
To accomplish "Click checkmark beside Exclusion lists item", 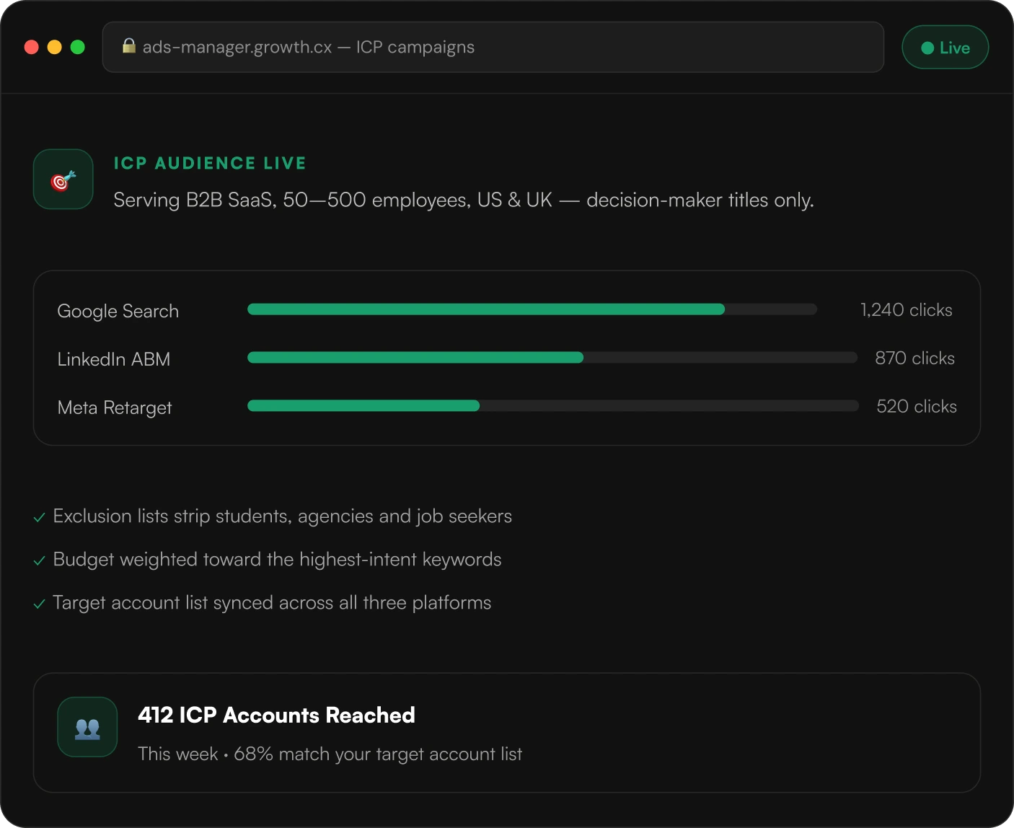I will coord(40,517).
